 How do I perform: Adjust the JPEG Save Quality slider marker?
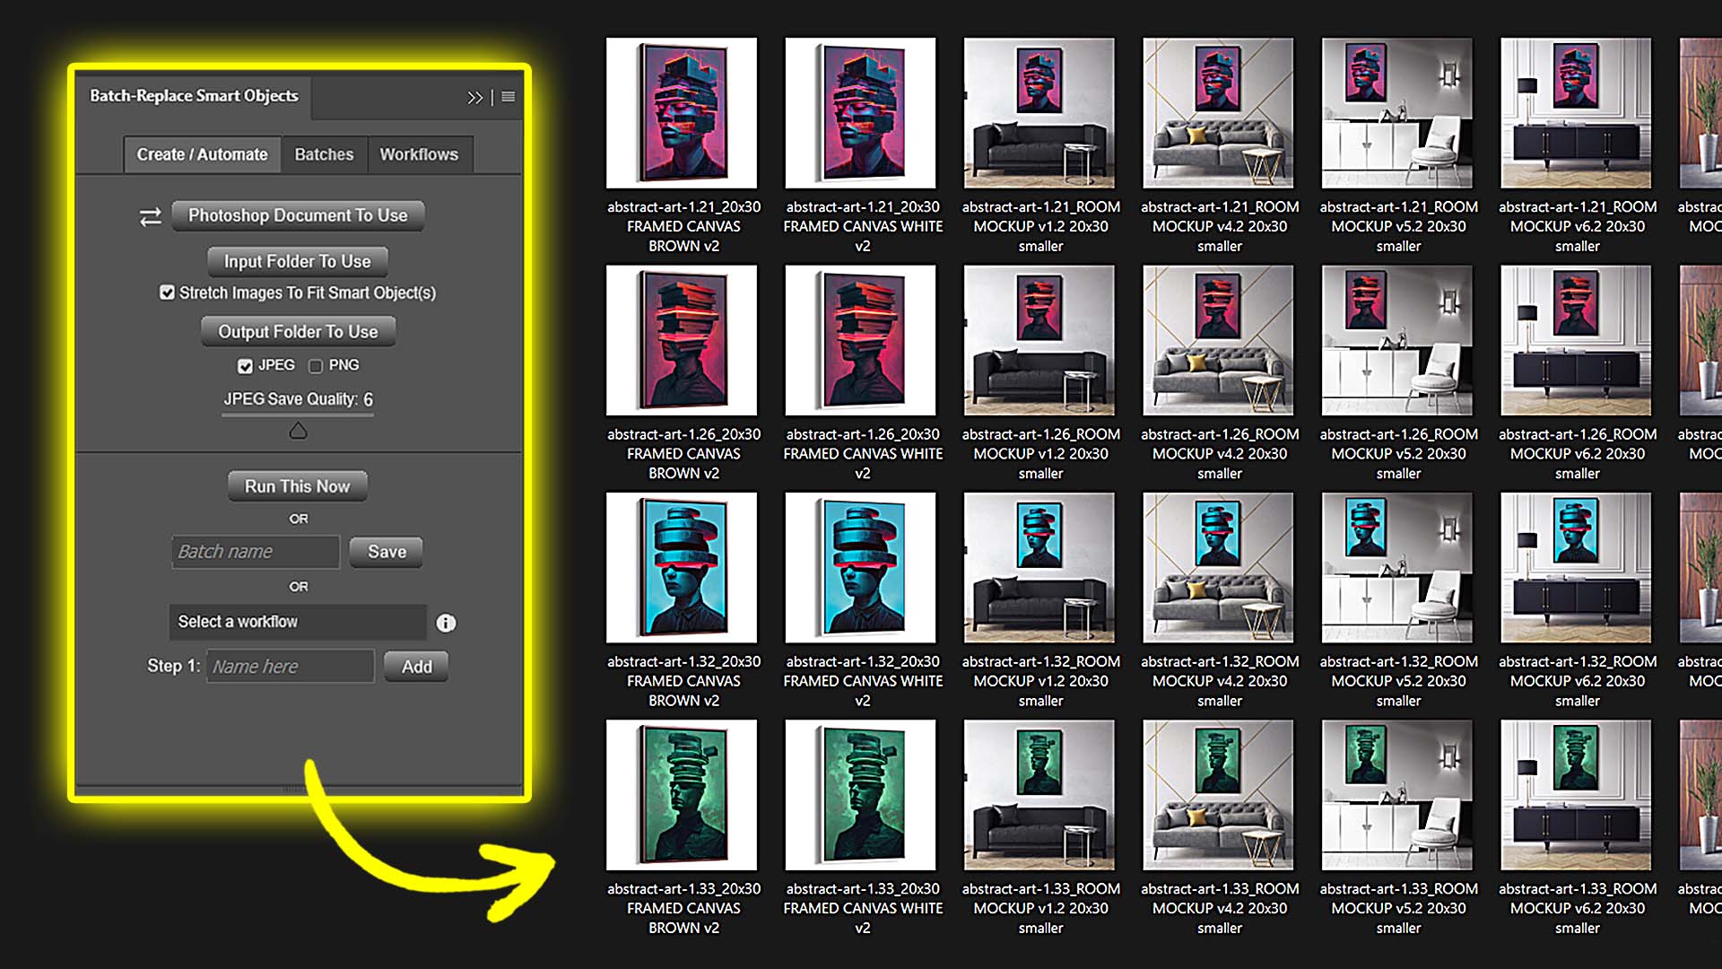298,431
